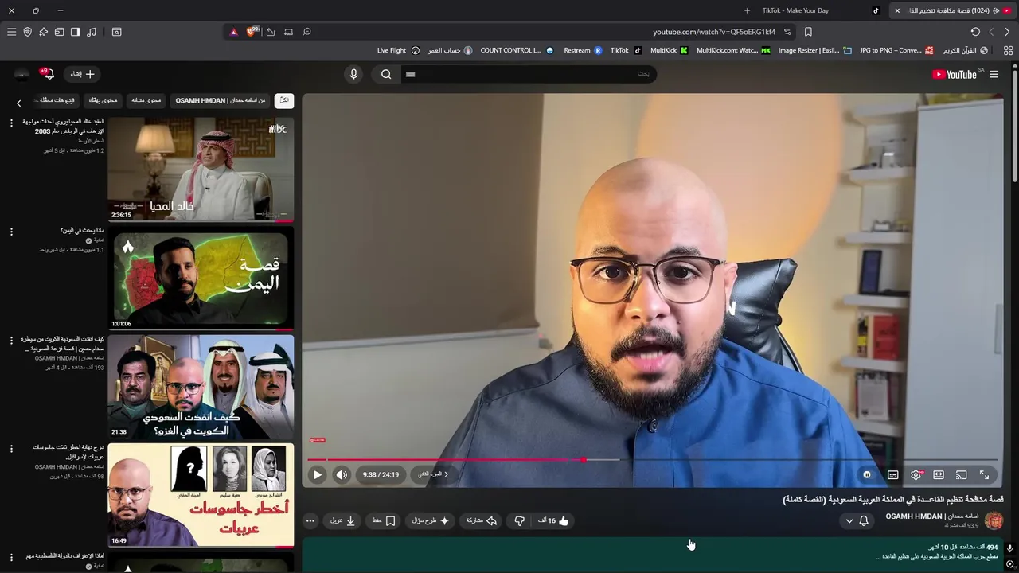Like the video with thumbs-up button
The image size is (1019, 573).
553,520
